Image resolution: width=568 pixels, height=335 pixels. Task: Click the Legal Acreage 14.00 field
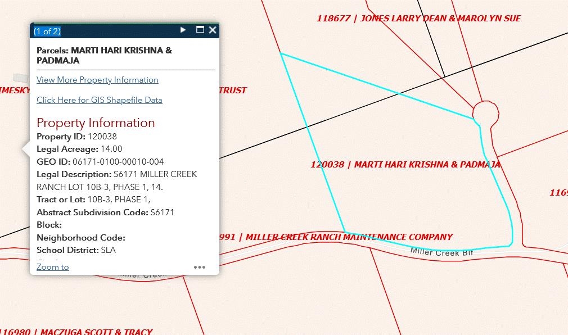[79, 149]
